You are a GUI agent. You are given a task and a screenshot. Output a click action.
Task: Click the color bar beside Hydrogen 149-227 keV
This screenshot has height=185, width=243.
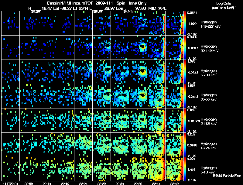tap(185, 23)
